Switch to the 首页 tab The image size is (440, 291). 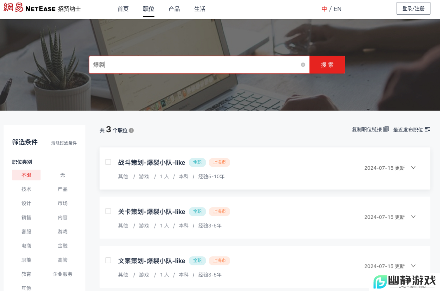pyautogui.click(x=123, y=9)
